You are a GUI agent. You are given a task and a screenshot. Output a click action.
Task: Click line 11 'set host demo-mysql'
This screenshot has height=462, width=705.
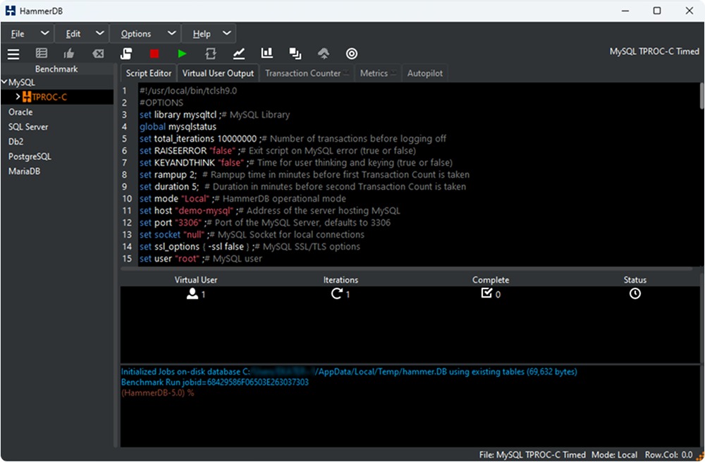click(x=269, y=210)
